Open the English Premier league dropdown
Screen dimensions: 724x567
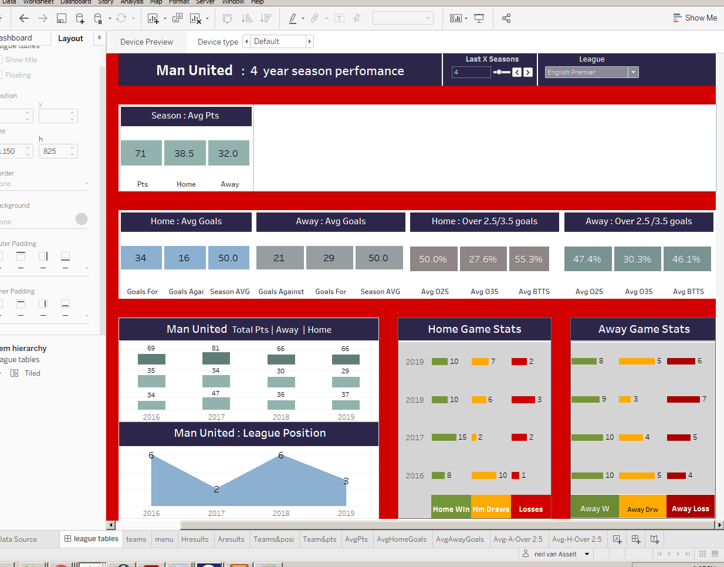[x=633, y=72]
